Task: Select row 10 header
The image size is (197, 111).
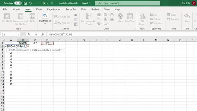Action: pyautogui.click(x=2, y=72)
